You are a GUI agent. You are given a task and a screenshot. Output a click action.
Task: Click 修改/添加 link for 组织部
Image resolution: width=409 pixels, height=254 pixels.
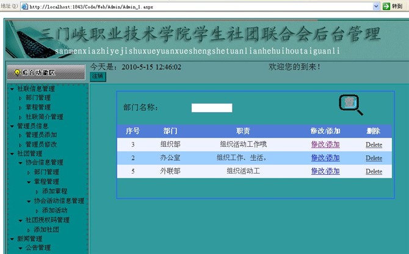coord(325,144)
